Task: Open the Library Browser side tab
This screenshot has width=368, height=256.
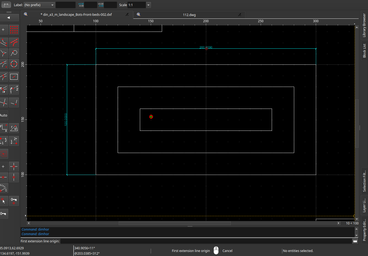Action: point(364,25)
